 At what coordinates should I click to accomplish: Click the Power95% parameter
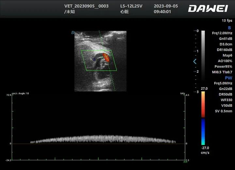(223, 66)
